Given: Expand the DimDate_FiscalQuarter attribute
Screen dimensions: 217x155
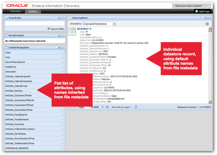Looking at the screenshot, I should pos(63,115).
